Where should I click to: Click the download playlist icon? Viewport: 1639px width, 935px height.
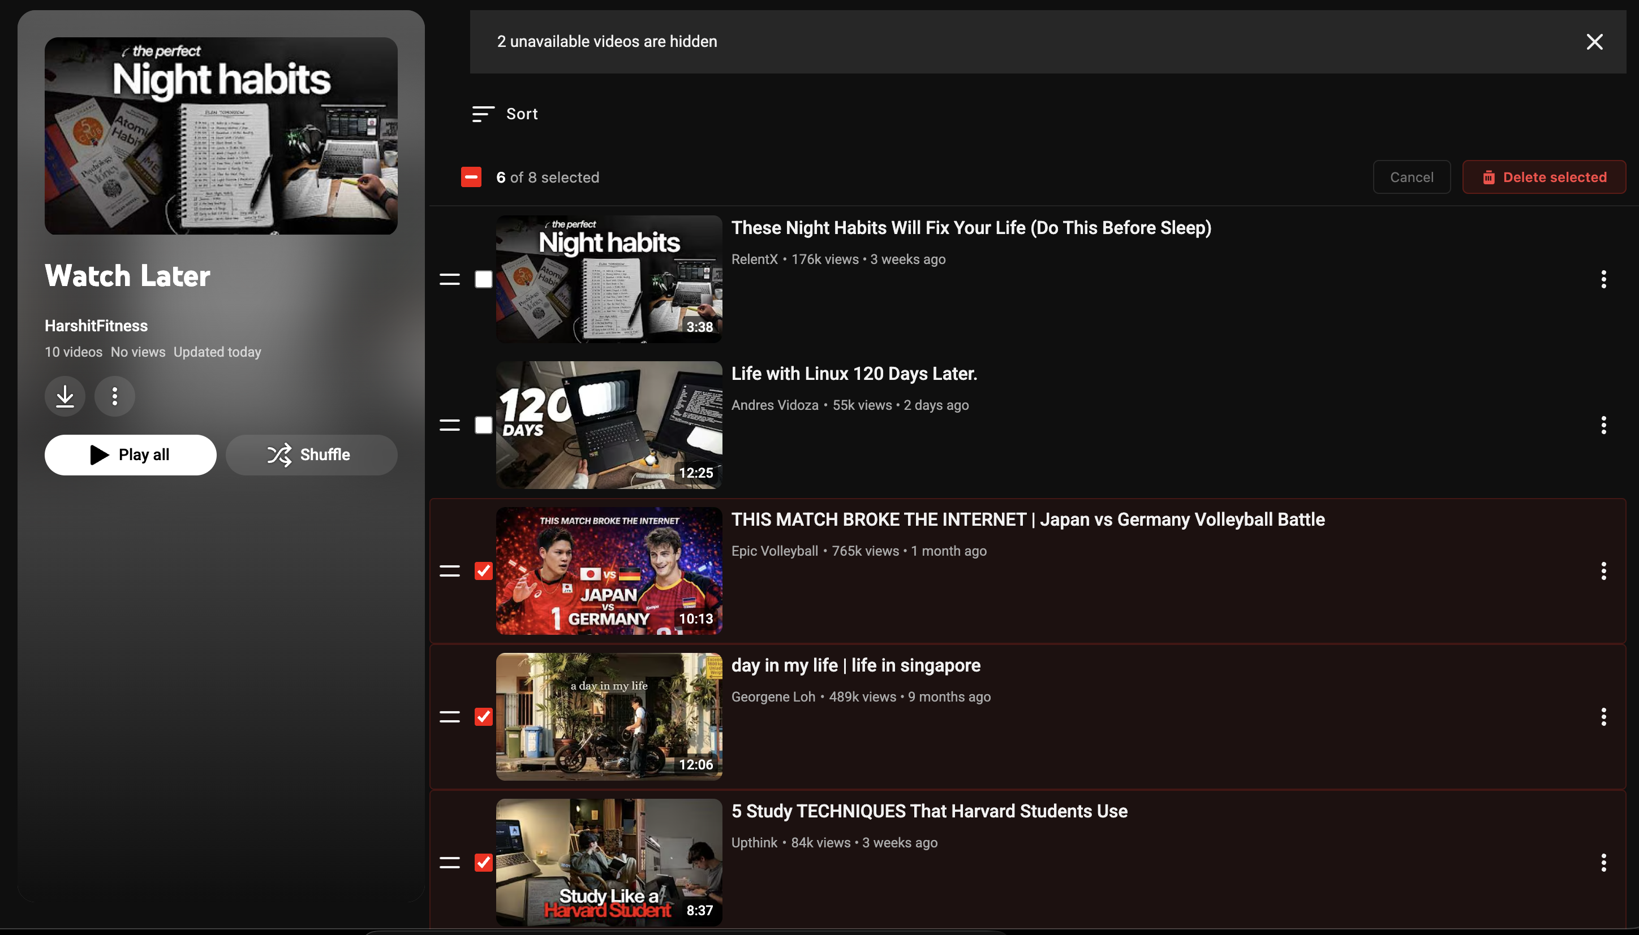tap(64, 396)
